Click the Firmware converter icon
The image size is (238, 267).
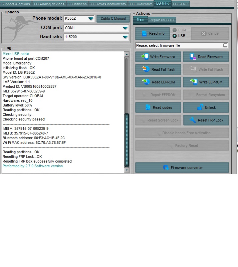tap(166, 168)
